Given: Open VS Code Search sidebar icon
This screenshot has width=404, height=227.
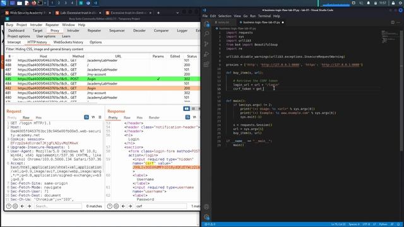Looking at the screenshot, I should coord(206,33).
